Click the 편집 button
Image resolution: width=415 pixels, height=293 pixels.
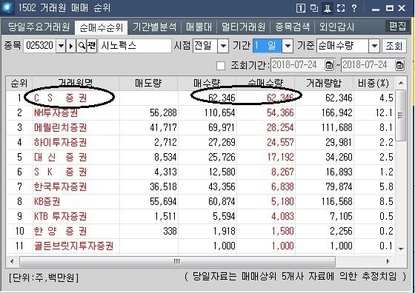(396, 26)
